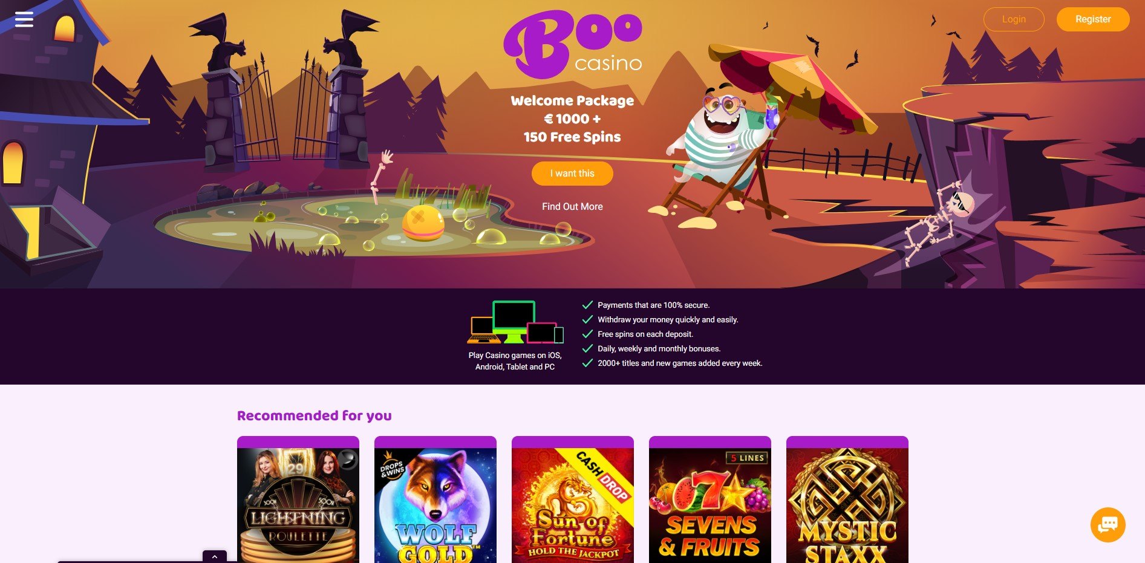
Task: Open the Find Out More link
Action: pos(572,207)
